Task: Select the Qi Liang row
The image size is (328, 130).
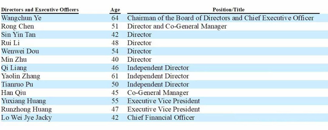Action: pos(164,68)
